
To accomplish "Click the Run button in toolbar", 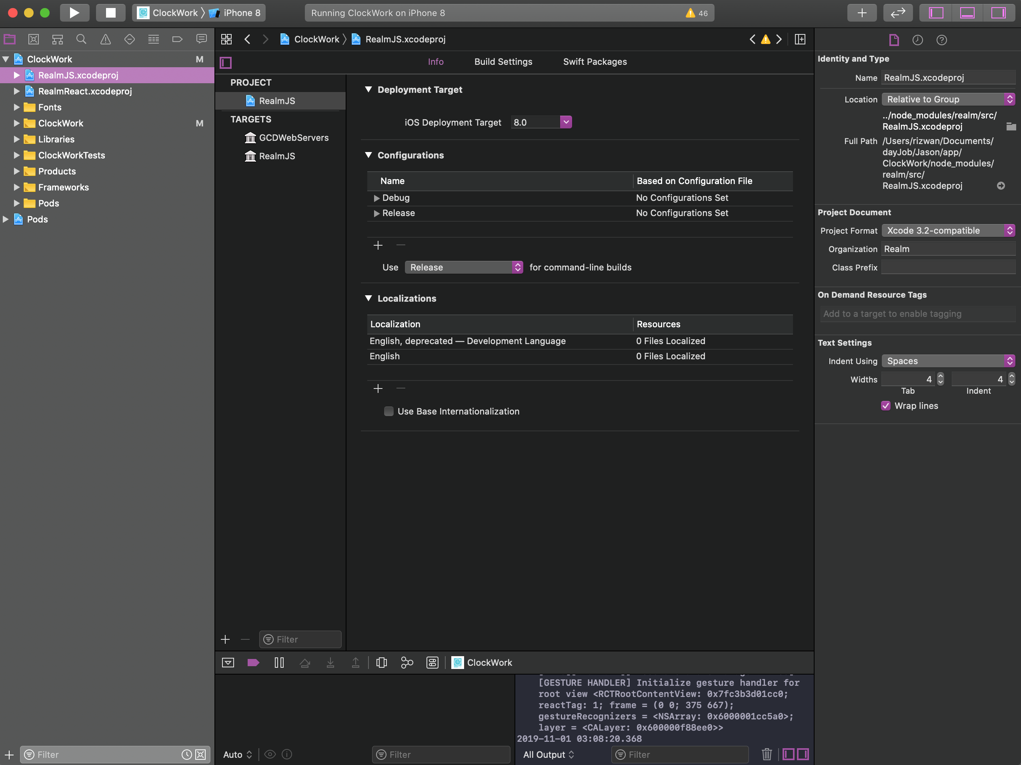I will click(72, 12).
